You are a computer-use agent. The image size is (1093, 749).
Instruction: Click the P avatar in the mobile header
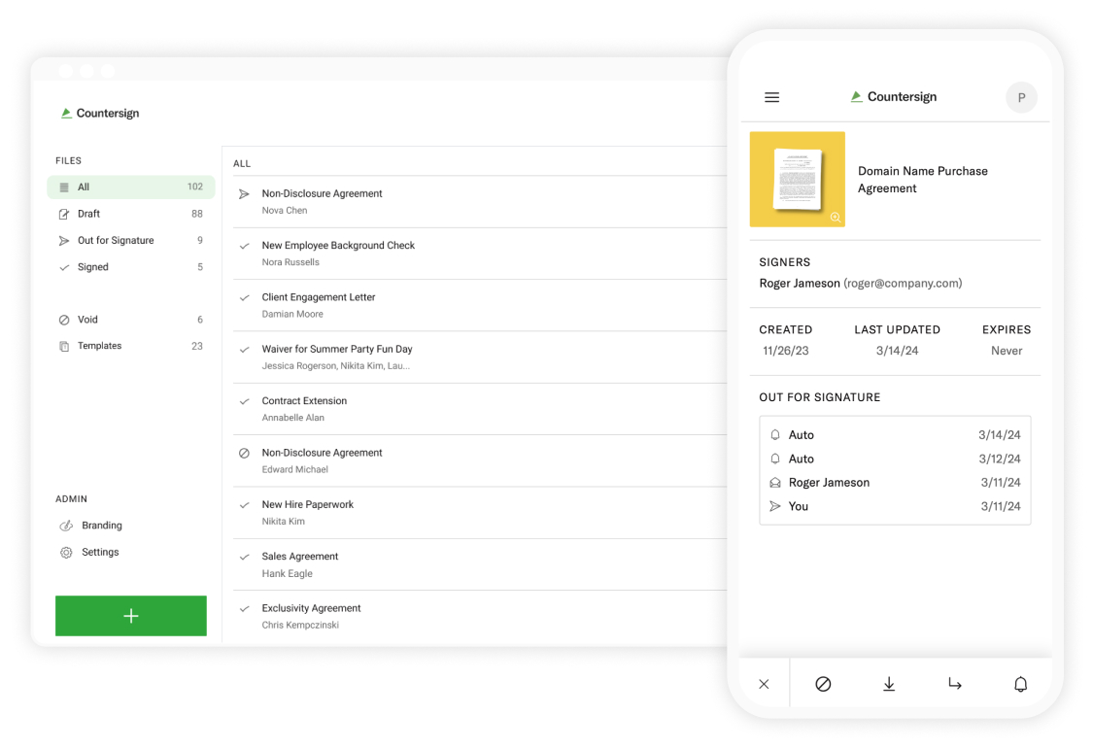coord(1021,97)
